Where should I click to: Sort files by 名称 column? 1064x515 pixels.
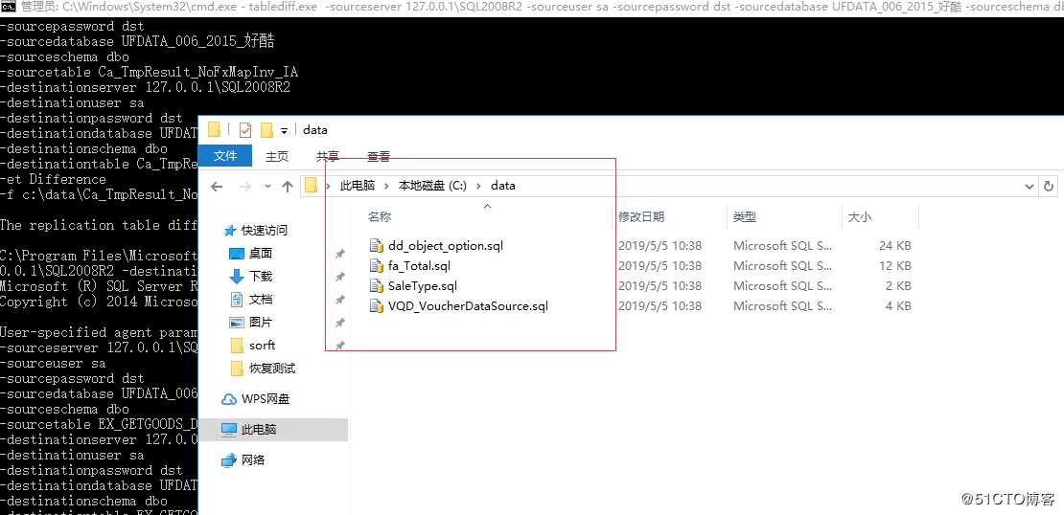click(x=380, y=217)
